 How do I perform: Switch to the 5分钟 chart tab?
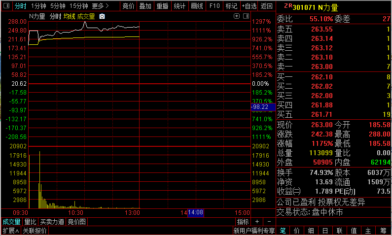coord(58,6)
